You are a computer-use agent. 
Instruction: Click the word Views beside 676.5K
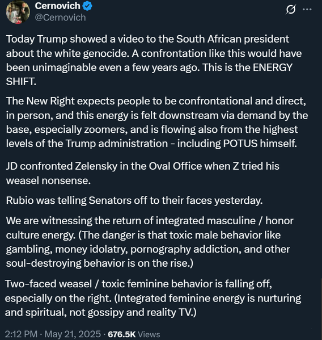(149, 334)
